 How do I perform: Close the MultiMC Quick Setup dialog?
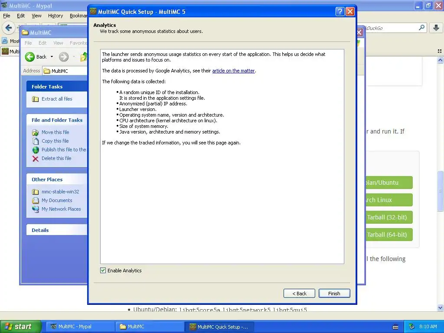[x=350, y=12]
